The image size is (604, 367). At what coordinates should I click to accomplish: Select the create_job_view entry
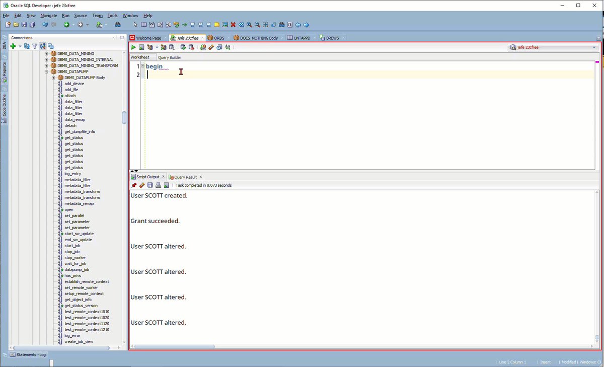79,341
